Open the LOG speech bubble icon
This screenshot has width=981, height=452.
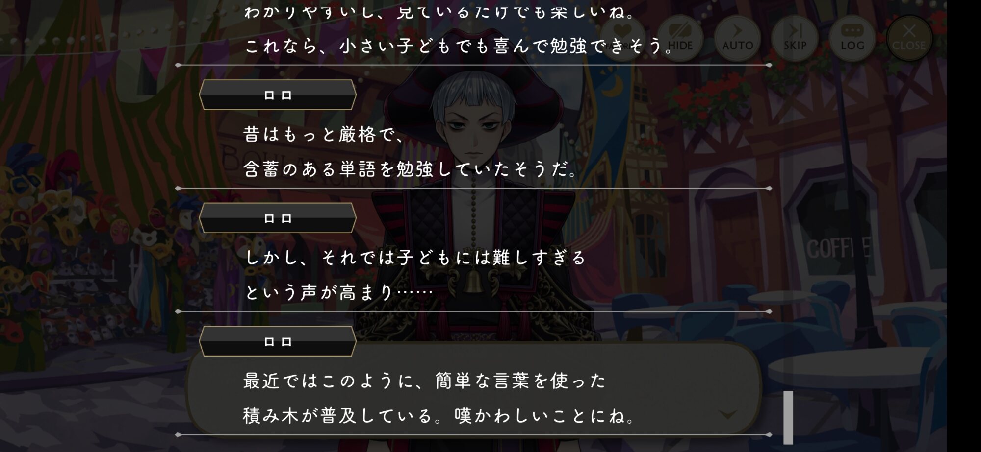(x=852, y=38)
